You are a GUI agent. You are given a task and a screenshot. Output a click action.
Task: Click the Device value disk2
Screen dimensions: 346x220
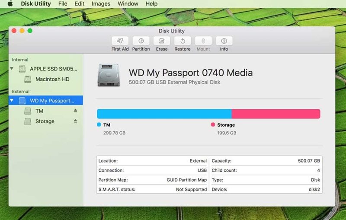click(x=314, y=189)
